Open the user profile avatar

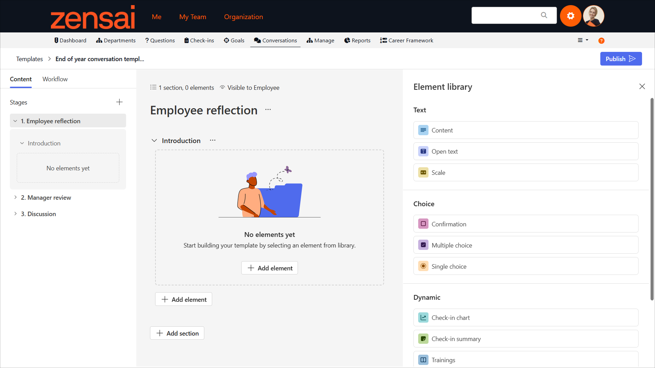593,16
